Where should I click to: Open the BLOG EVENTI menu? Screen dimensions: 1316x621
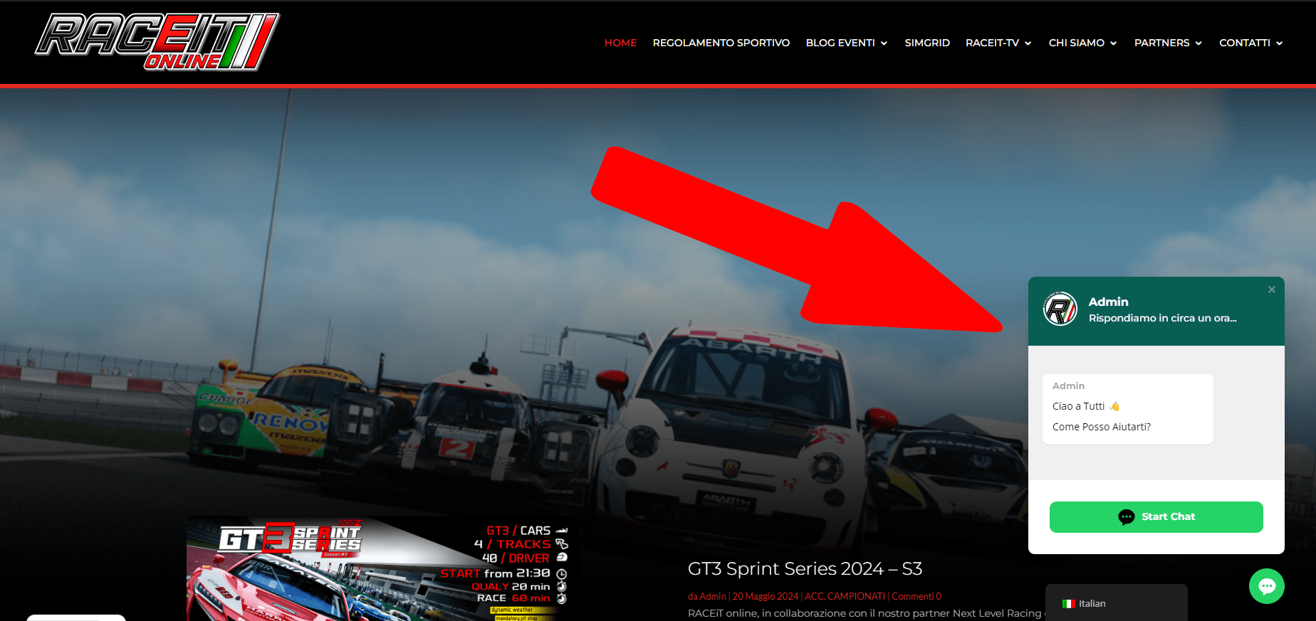pyautogui.click(x=840, y=43)
